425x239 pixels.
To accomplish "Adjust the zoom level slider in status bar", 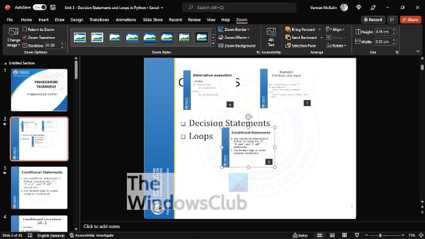I will pos(381,235).
